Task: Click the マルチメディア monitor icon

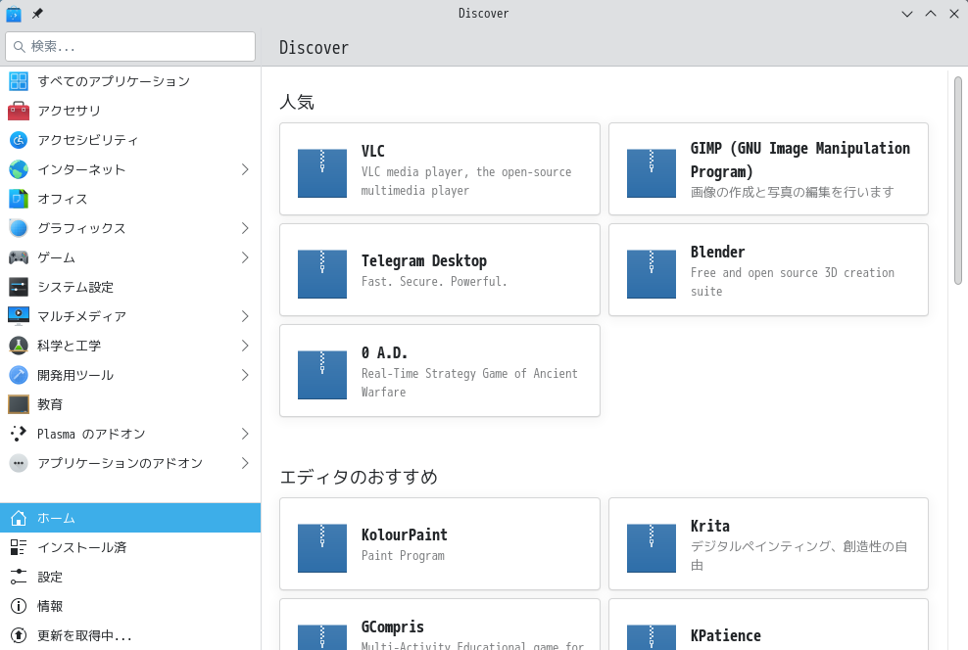Action: pyautogui.click(x=19, y=316)
